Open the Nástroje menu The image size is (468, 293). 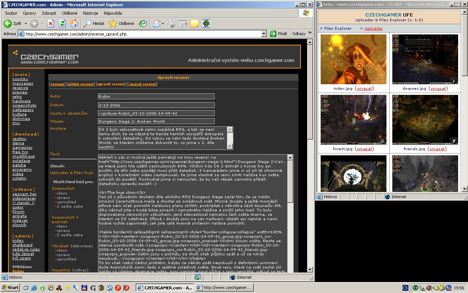click(x=90, y=13)
